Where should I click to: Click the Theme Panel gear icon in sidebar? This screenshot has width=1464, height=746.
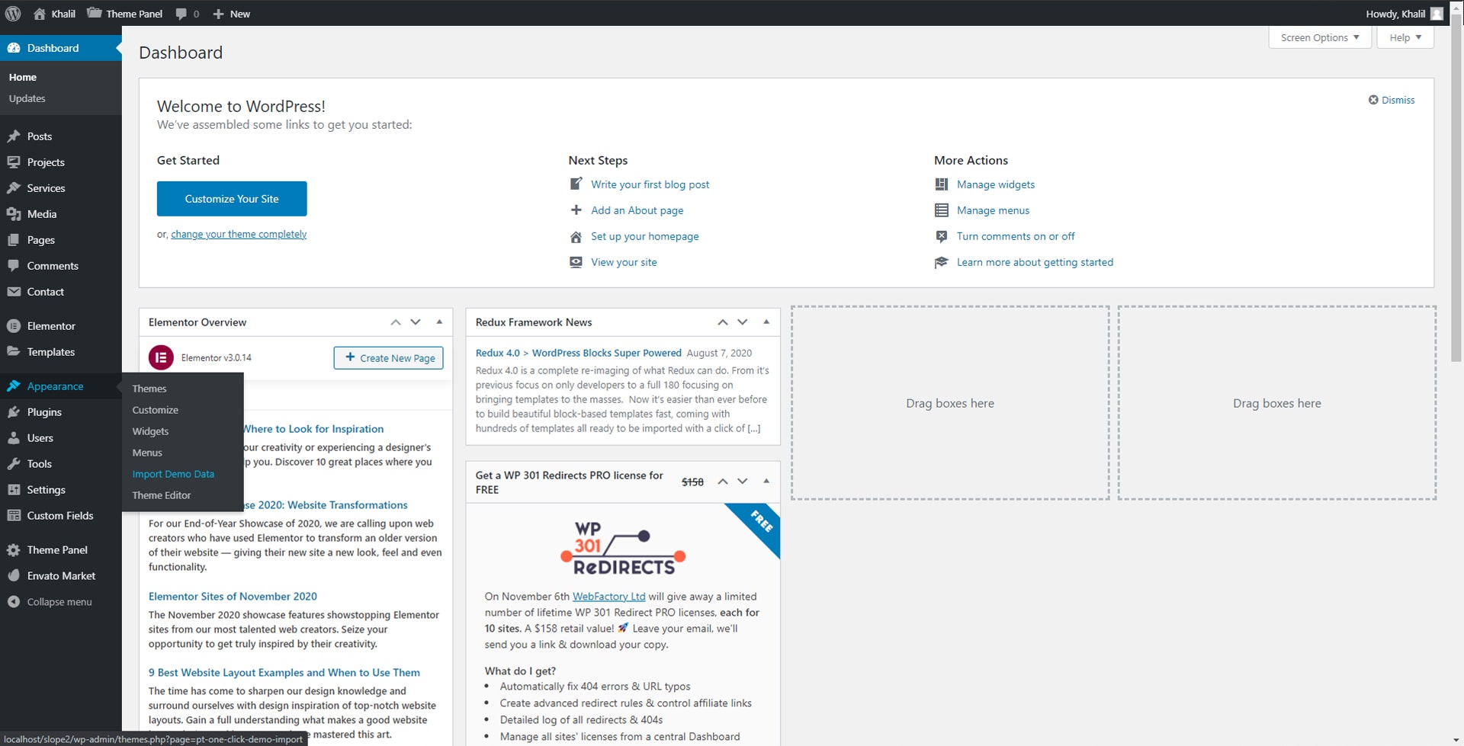tap(14, 550)
